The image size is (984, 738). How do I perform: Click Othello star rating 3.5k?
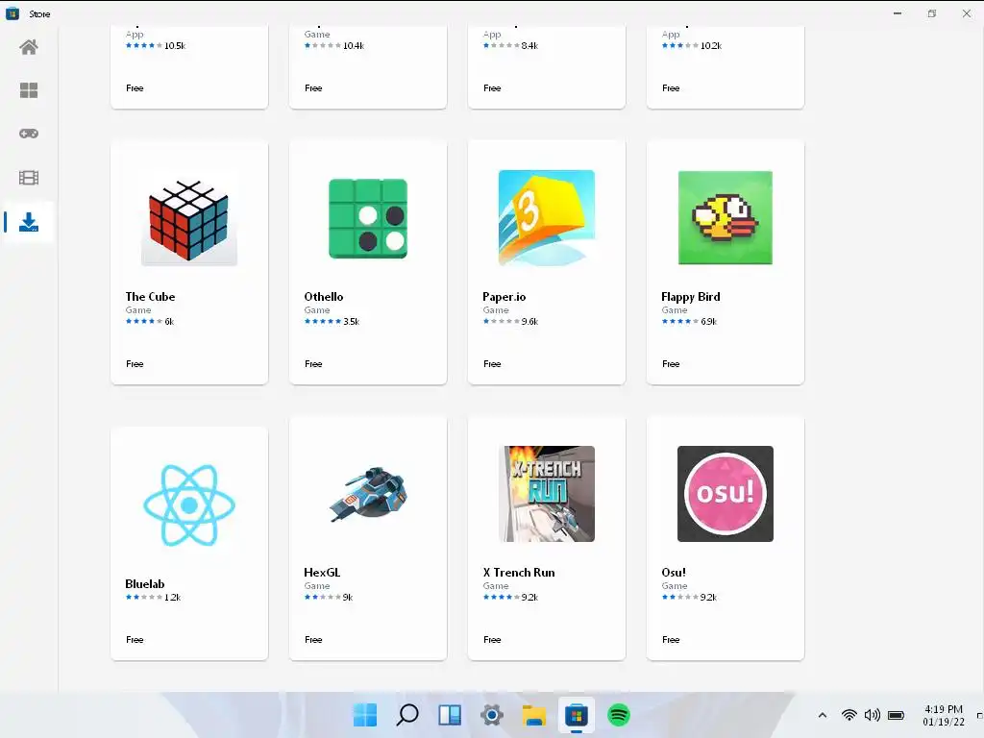(332, 321)
